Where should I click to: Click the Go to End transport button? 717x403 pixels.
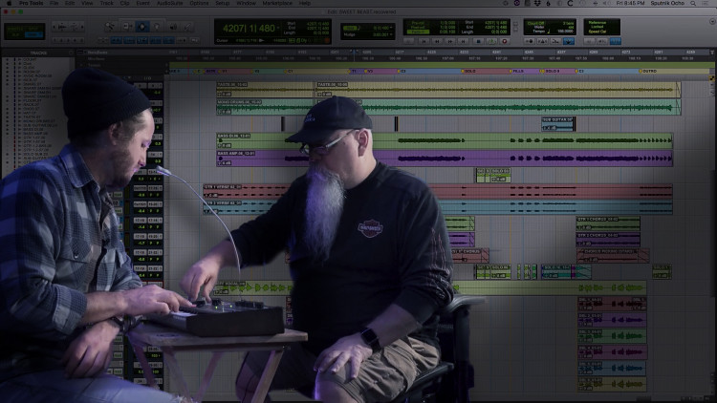point(464,41)
